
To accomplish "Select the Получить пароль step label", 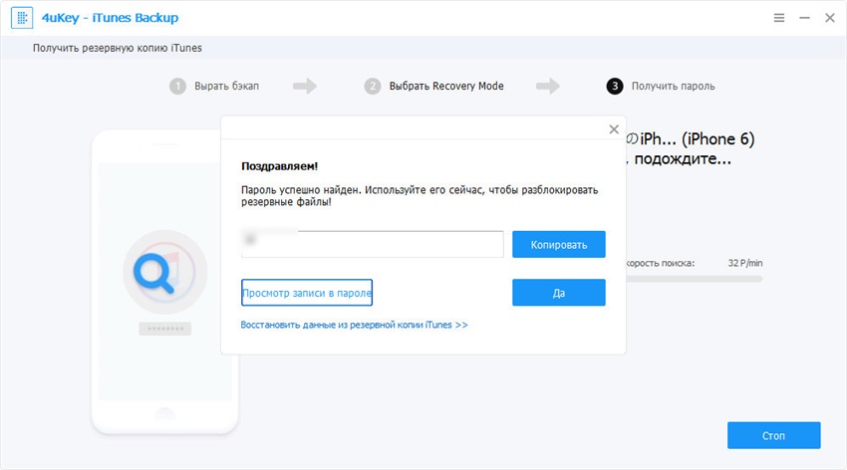I will 673,87.
